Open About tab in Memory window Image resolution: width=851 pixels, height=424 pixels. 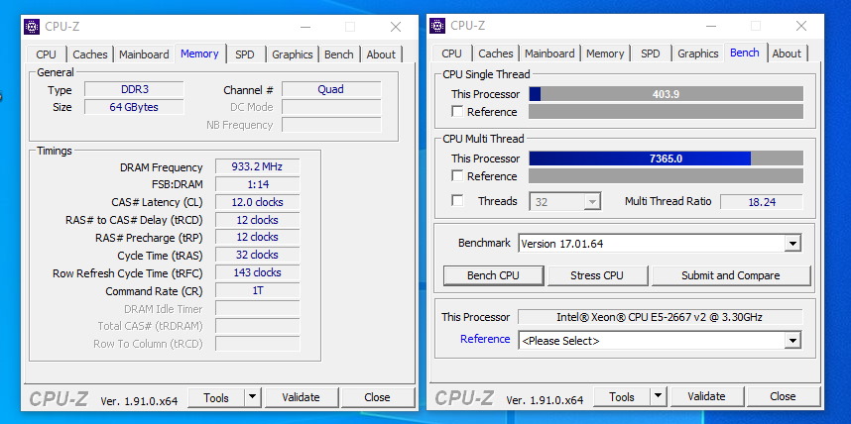(381, 54)
